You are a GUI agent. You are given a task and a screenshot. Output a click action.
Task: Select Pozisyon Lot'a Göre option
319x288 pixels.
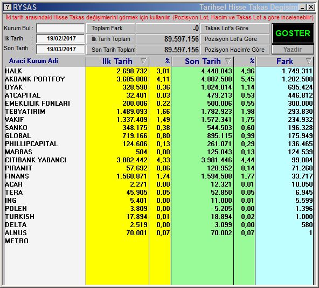(235, 39)
